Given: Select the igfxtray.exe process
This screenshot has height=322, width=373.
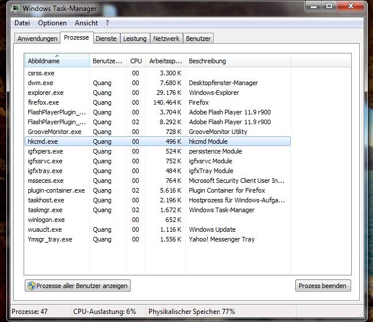Looking at the screenshot, I should pos(158,171).
